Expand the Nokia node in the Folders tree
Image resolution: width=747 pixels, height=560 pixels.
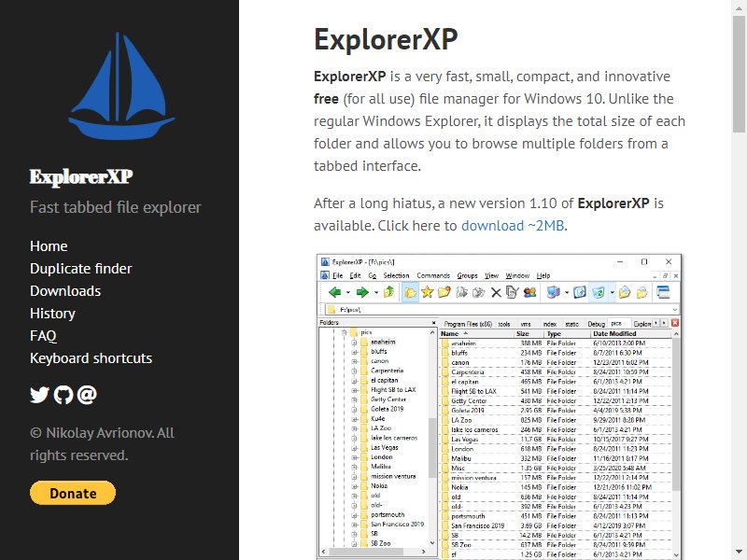point(355,486)
